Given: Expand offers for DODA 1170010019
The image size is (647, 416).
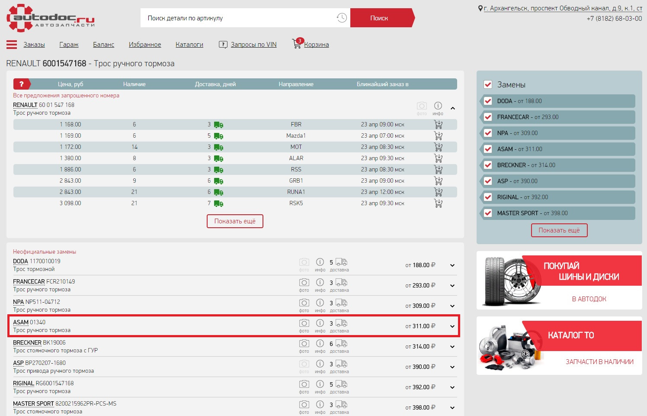Looking at the screenshot, I should [x=452, y=265].
